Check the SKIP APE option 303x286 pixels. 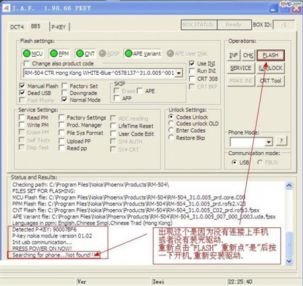(140, 91)
